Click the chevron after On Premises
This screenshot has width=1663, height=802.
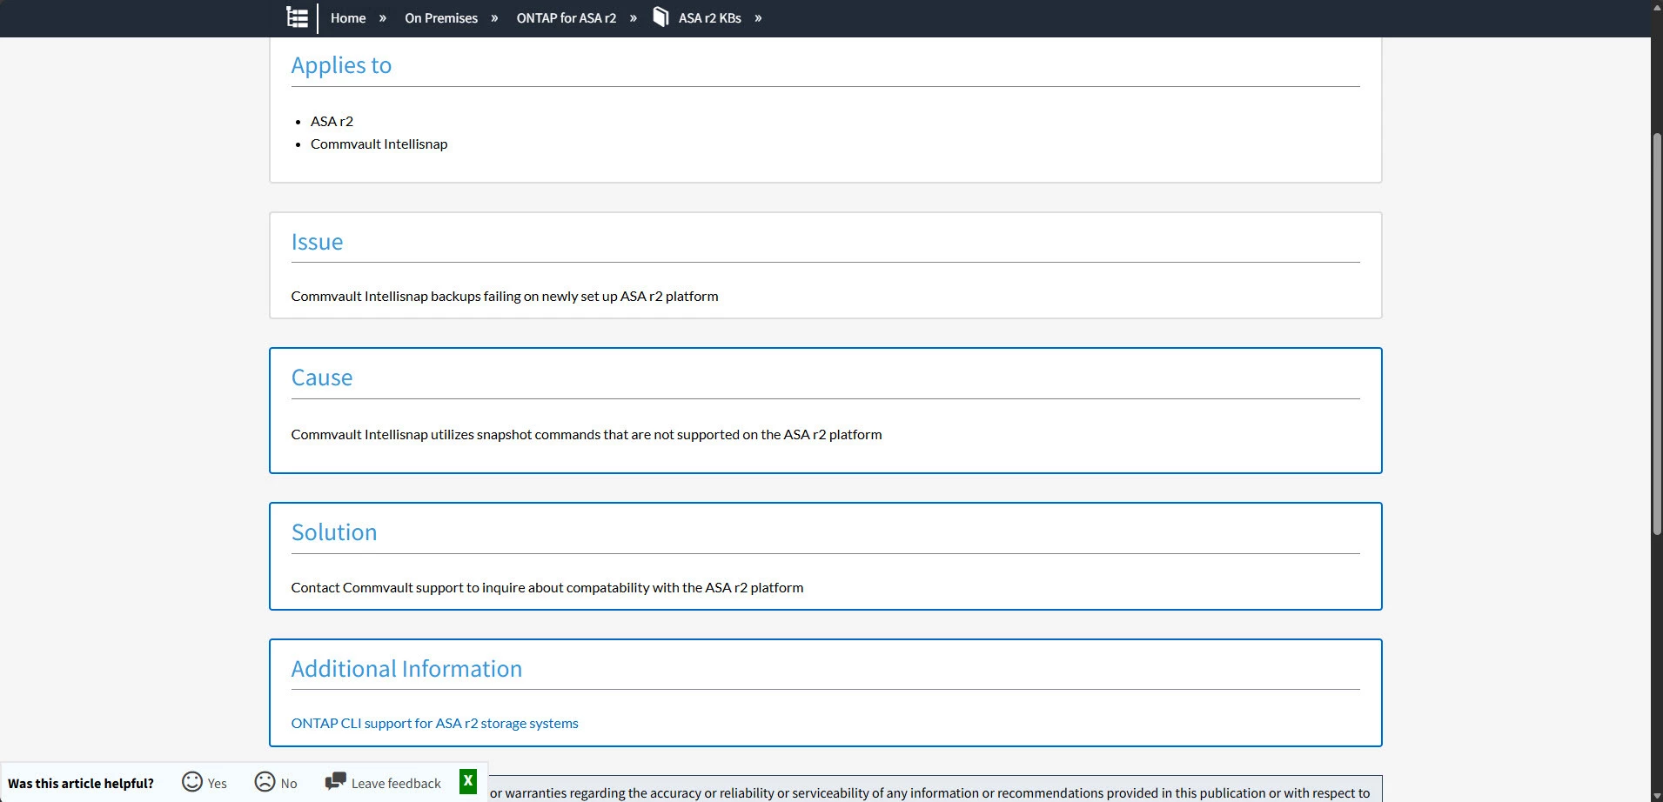494,18
